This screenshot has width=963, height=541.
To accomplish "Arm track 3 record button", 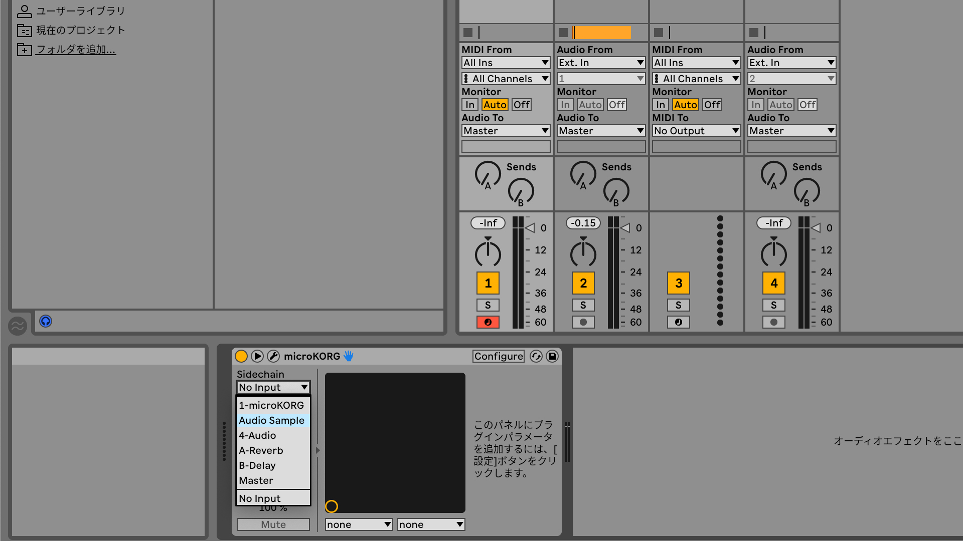I will click(679, 322).
